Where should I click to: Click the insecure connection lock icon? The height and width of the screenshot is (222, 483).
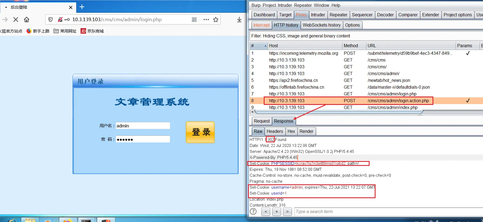pos(60,20)
